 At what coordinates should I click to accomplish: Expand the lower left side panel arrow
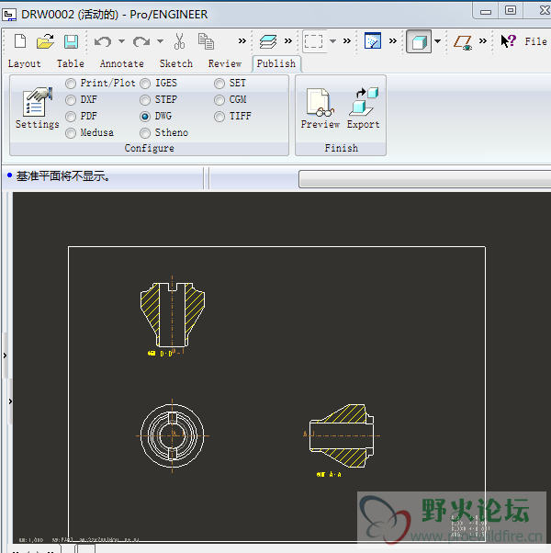[10, 401]
